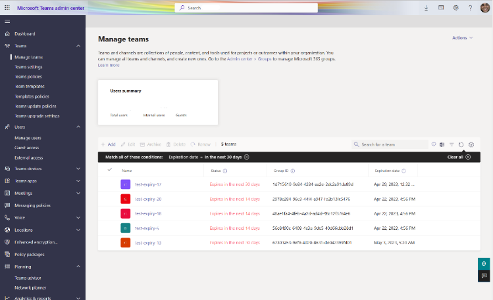Expand the Voice section
The height and width of the screenshot is (300, 493).
pos(78,217)
